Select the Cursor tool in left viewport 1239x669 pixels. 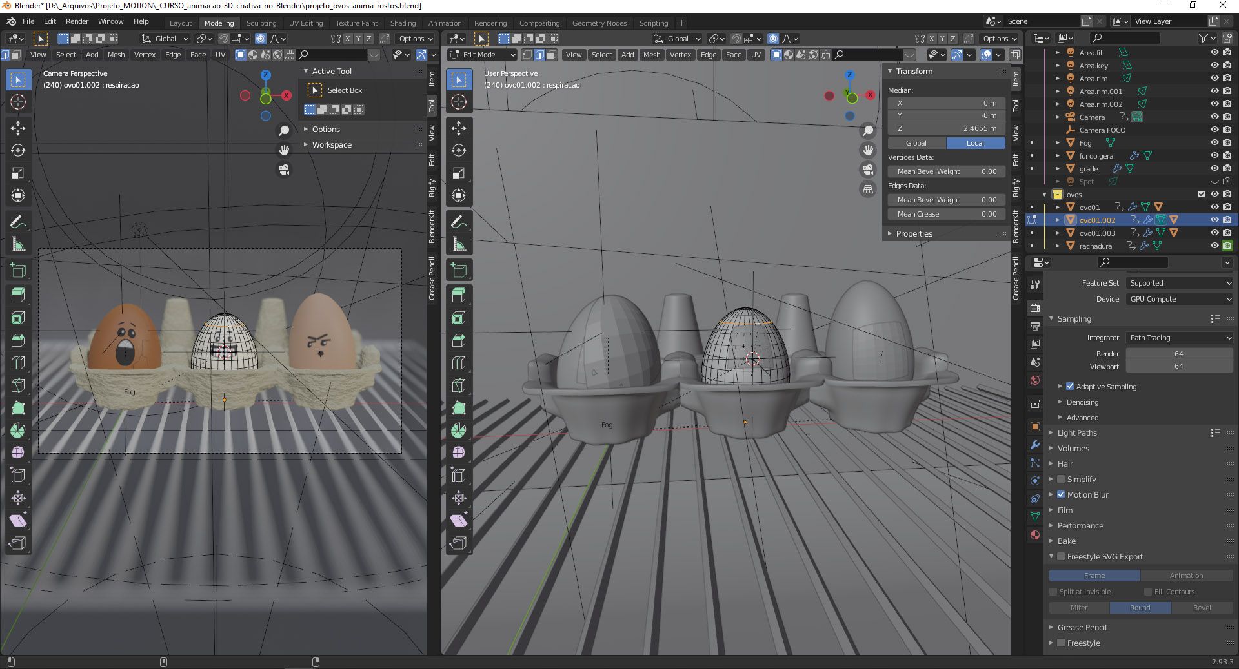point(18,102)
